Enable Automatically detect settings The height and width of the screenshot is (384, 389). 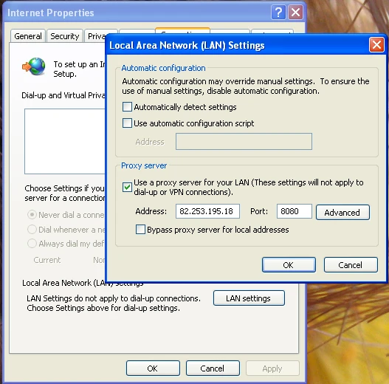(127, 107)
